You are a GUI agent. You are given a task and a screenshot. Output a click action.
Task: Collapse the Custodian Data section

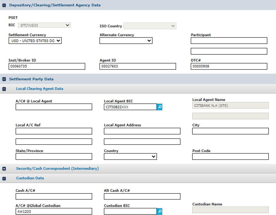[x=4, y=178]
